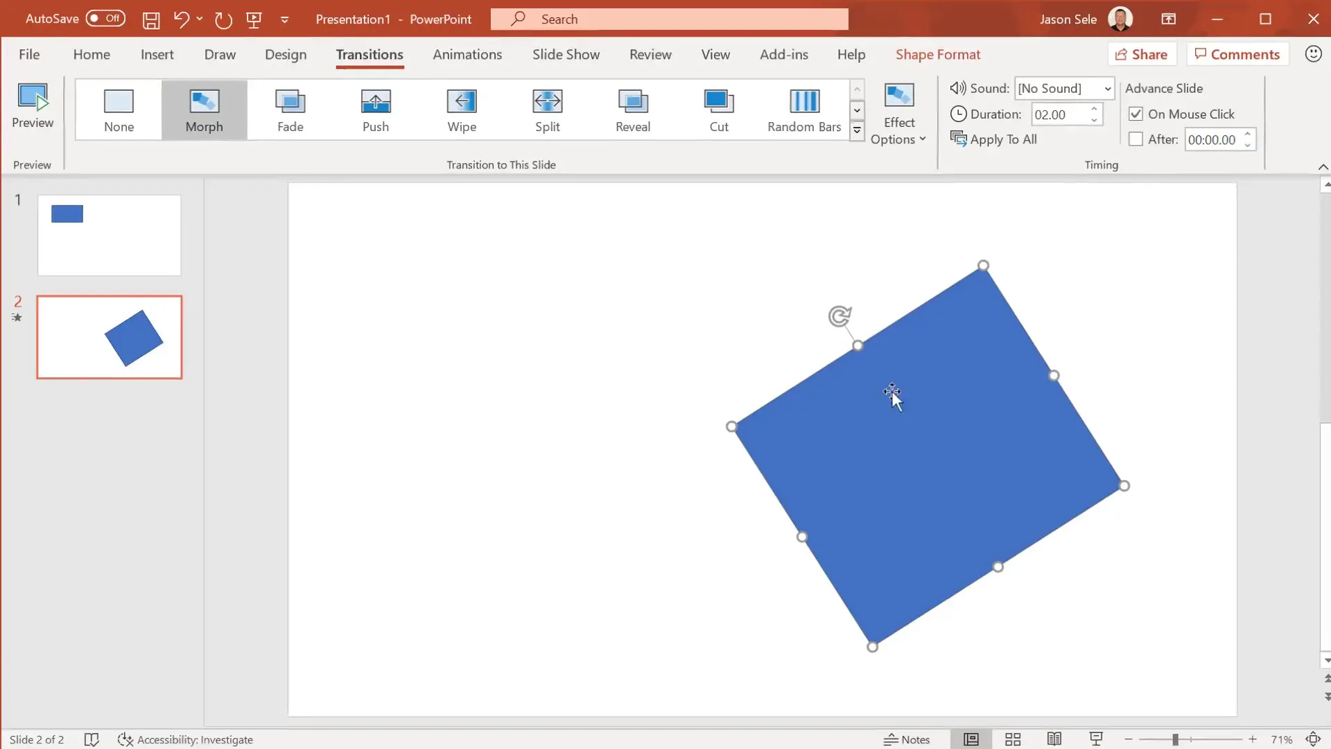Apply the Wipe transition
This screenshot has height=749, width=1331.
coord(461,110)
